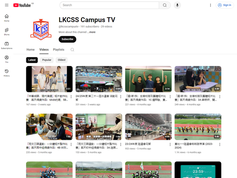Open History in sidebar
The height and width of the screenshot is (178, 237).
(x=7, y=73)
